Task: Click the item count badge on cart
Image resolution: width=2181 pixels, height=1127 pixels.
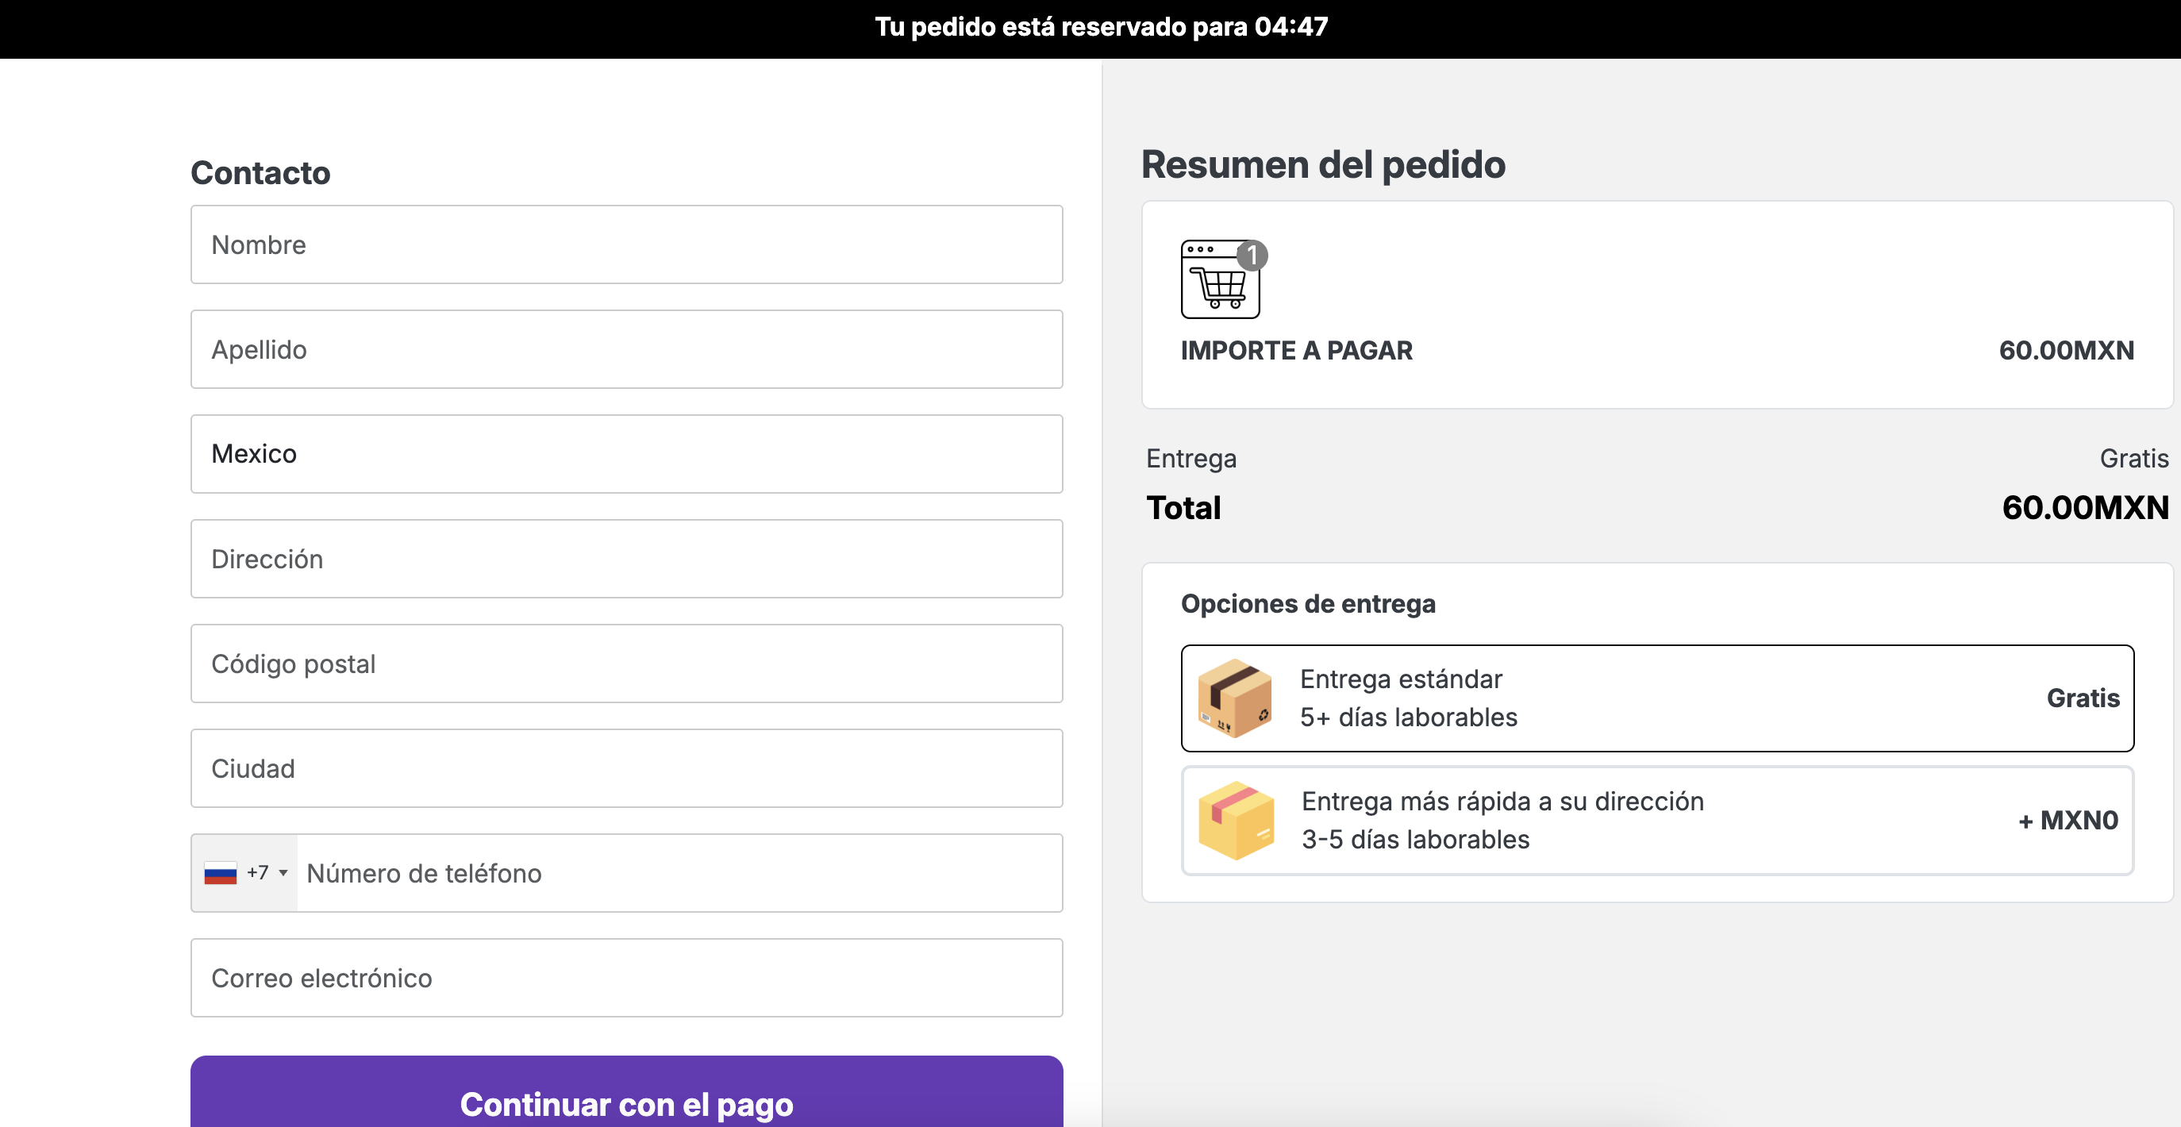Action: click(x=1252, y=255)
